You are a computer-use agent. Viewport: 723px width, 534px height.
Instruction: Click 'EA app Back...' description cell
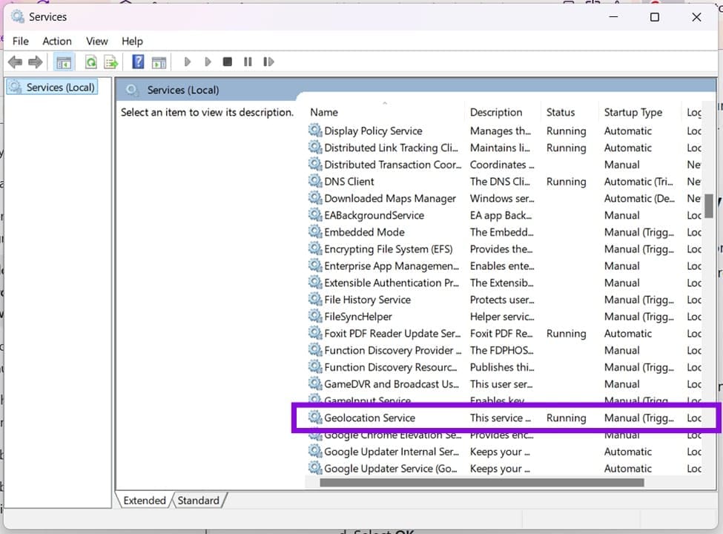[x=501, y=215]
